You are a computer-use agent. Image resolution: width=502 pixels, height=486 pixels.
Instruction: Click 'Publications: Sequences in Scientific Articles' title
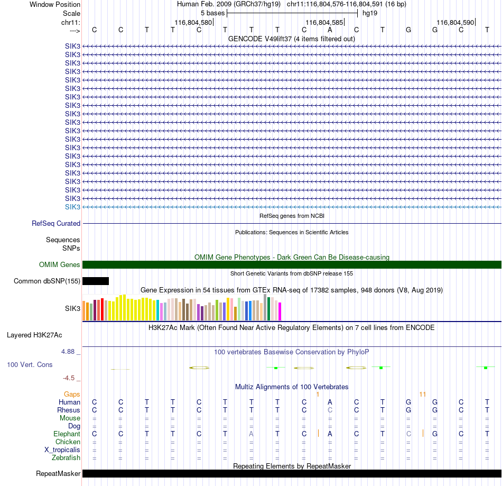pos(292,232)
